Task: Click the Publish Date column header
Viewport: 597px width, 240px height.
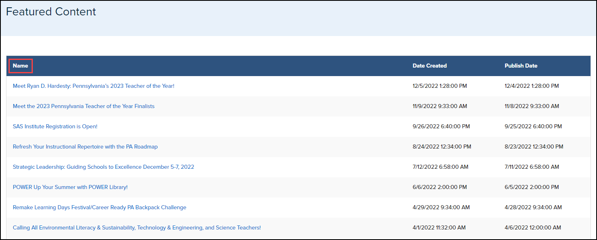Action: coord(521,66)
